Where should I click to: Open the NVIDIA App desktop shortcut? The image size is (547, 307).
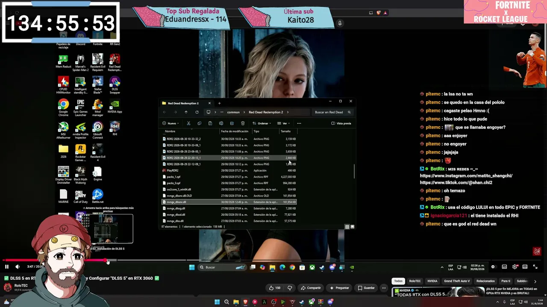click(115, 106)
